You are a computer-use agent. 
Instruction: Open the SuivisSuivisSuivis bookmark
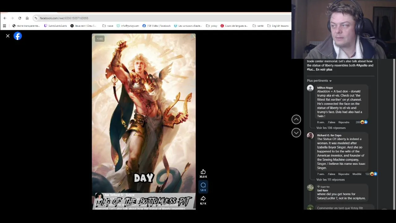pos(55,26)
